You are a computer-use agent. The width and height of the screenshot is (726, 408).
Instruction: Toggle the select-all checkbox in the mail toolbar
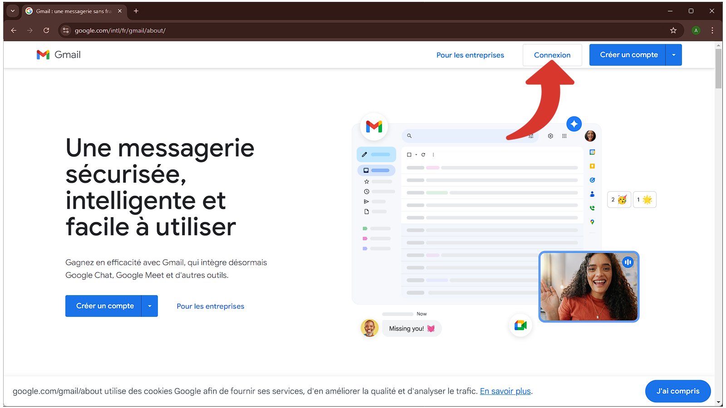pyautogui.click(x=409, y=155)
